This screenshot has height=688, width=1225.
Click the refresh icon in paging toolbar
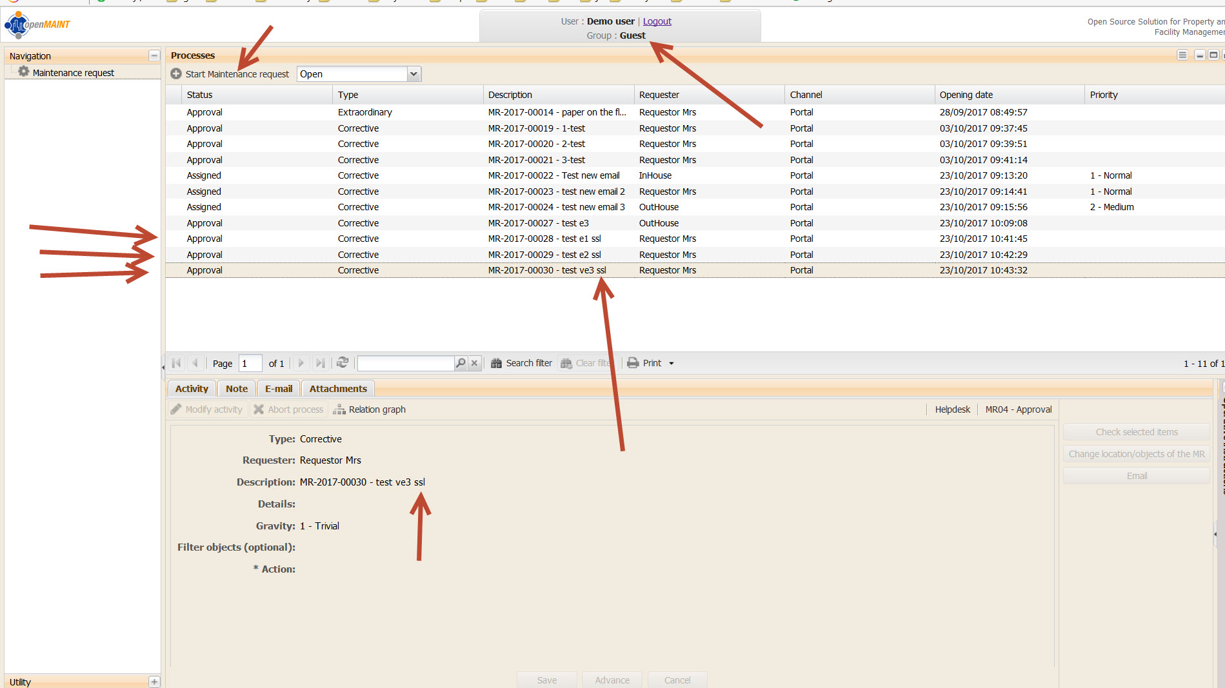click(x=343, y=363)
